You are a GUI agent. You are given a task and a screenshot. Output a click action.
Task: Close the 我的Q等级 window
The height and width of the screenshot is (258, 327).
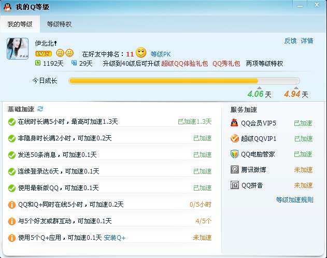click(317, 5)
